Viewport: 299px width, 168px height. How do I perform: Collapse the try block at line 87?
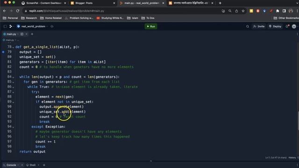13,92
